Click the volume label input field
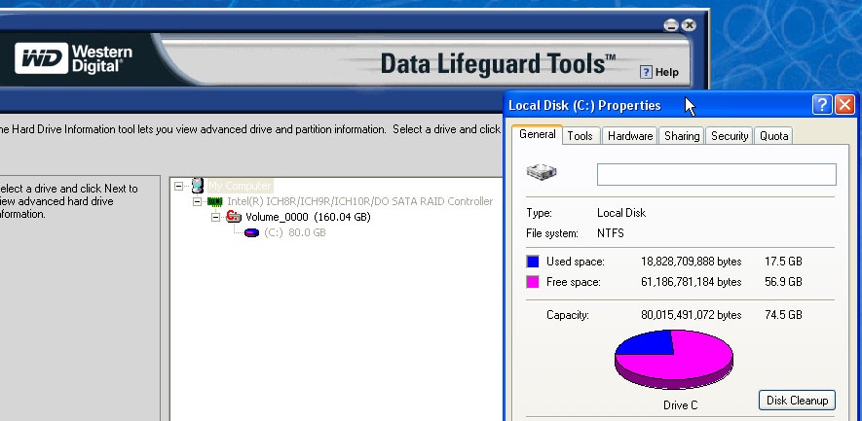The width and height of the screenshot is (862, 421). pos(717,175)
